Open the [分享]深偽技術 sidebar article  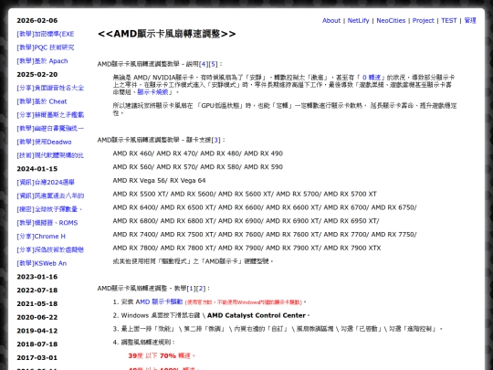[x=50, y=249]
